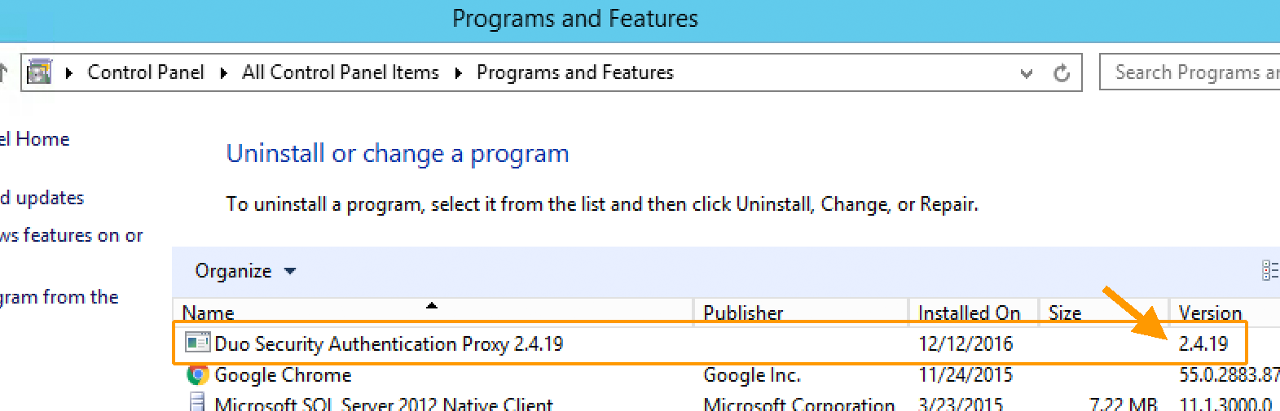Sort programs by Size column header

(1064, 313)
